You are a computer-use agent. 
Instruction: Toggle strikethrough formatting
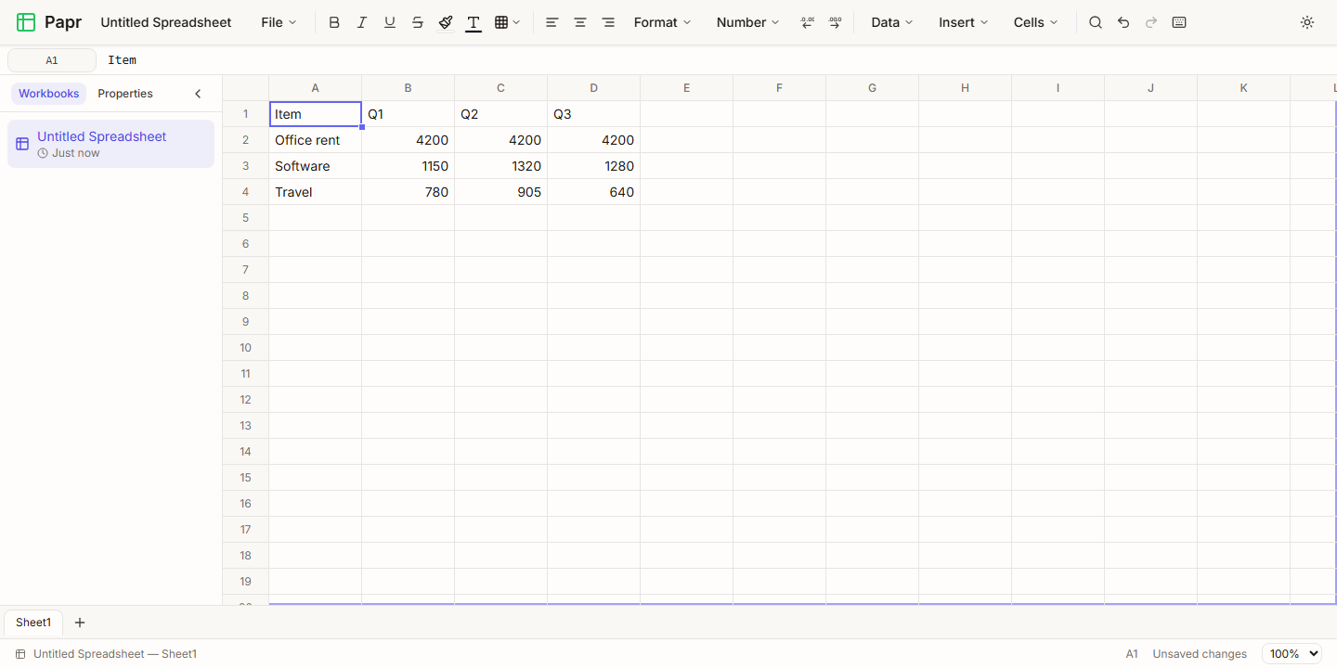click(418, 22)
